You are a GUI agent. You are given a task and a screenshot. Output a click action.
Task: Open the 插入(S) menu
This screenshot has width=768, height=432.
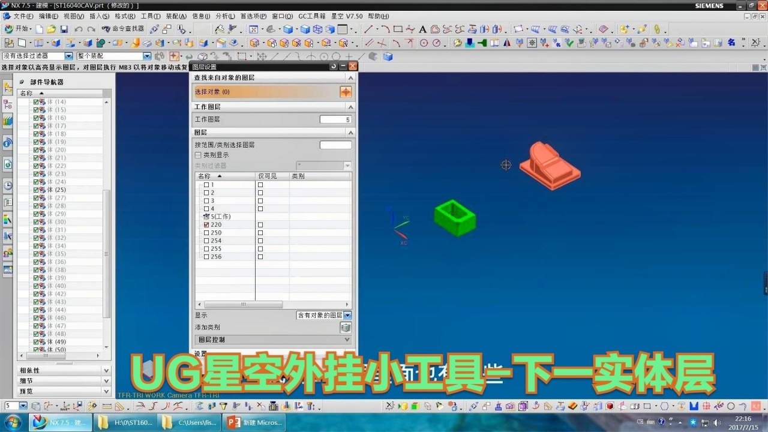click(x=99, y=16)
